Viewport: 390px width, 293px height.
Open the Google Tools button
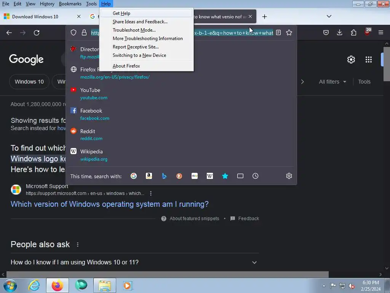[364, 82]
